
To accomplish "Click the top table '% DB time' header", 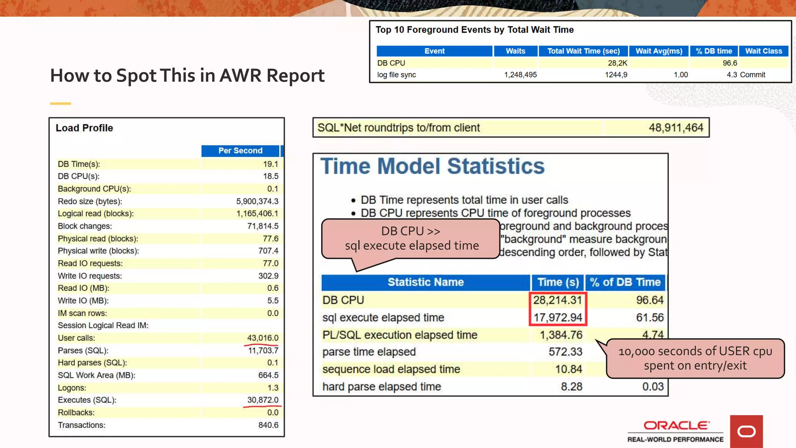I will click(x=714, y=51).
